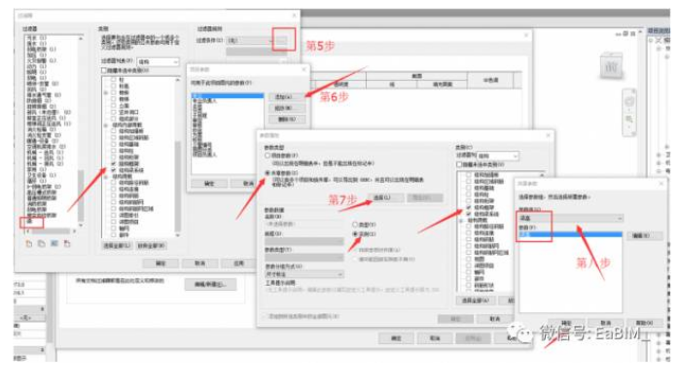
Task: Open the filter rule condition dropdown
Action: [x=251, y=40]
